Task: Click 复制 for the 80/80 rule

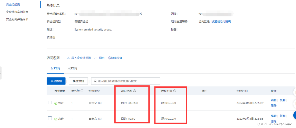Action: pyautogui.click(x=282, y=116)
